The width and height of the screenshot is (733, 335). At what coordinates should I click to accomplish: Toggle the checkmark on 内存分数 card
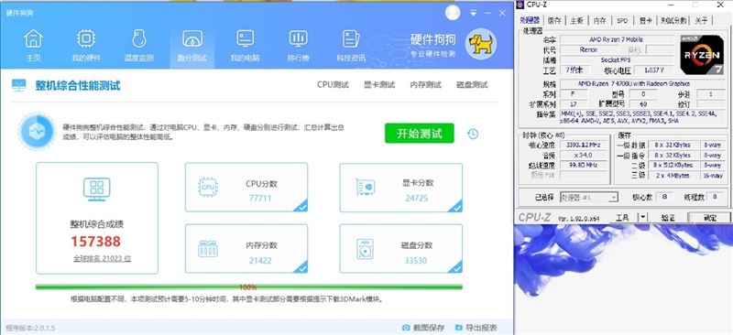click(301, 266)
